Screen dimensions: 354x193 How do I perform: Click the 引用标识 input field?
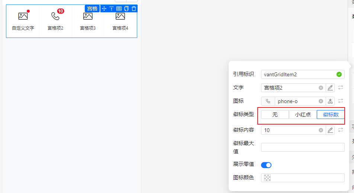pos(303,74)
